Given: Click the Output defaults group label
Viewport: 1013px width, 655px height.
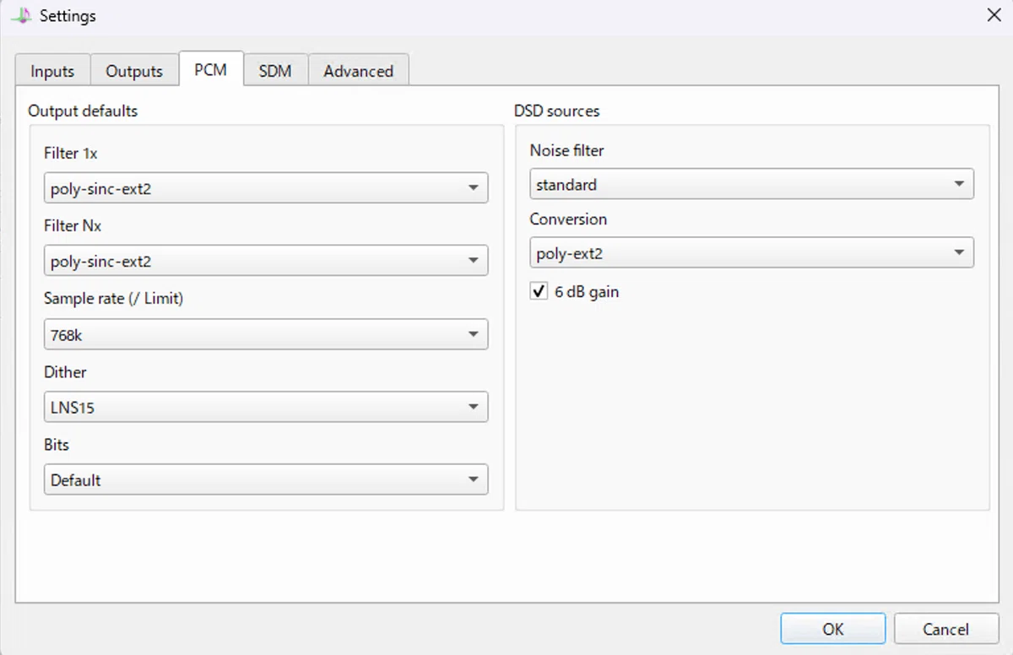Looking at the screenshot, I should 83,111.
